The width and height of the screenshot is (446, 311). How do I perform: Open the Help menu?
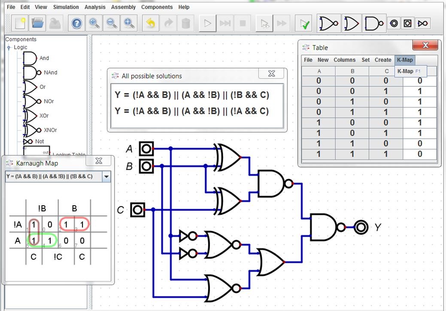[184, 7]
